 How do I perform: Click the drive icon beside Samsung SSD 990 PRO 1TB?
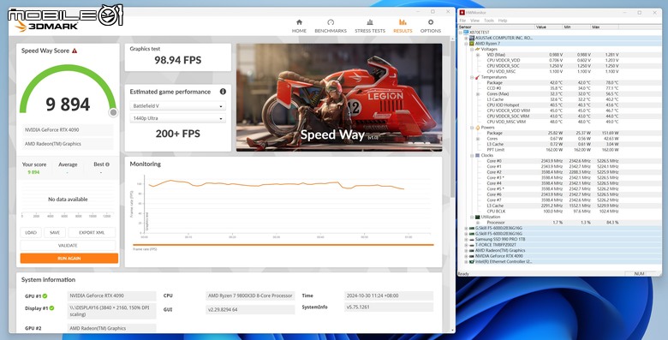coord(472,240)
